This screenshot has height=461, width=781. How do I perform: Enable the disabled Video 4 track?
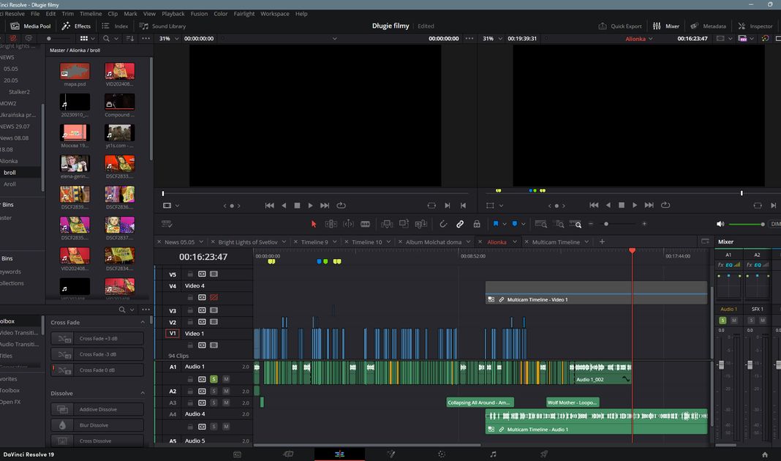point(214,298)
